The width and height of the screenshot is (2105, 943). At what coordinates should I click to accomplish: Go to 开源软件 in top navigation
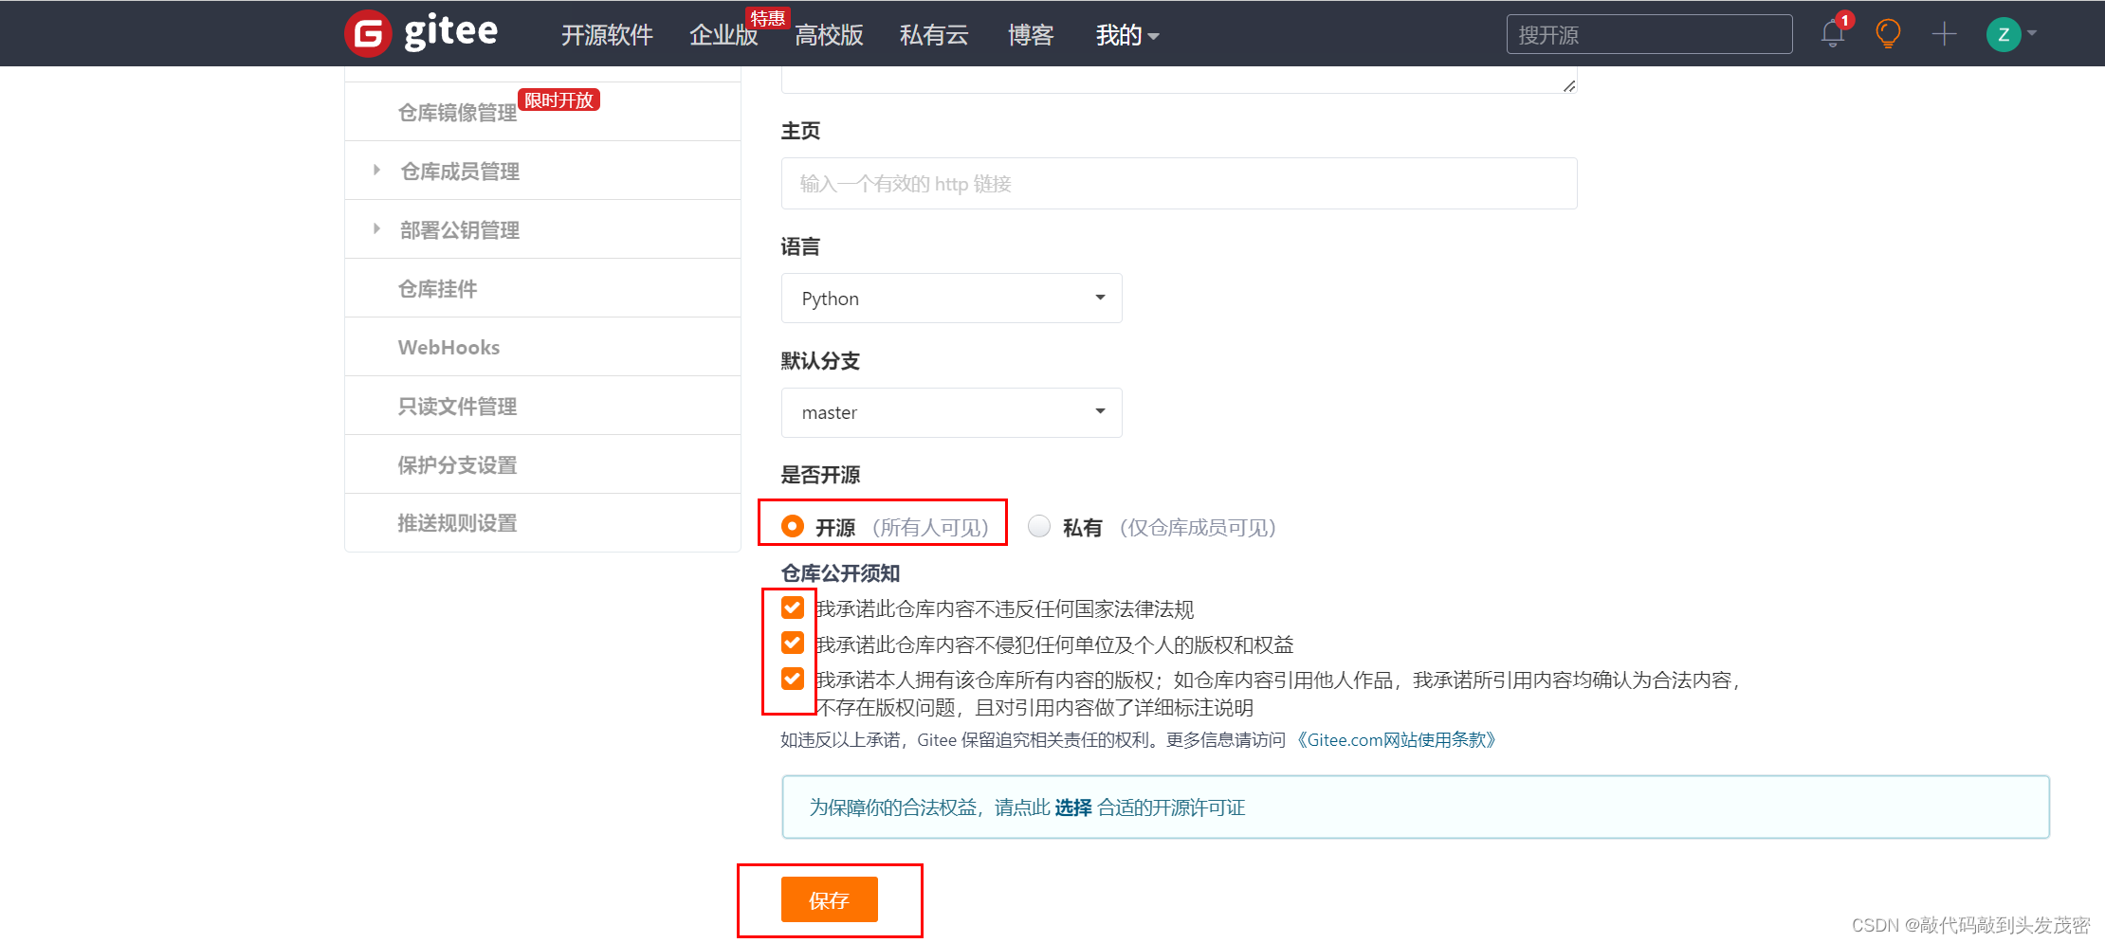(607, 35)
